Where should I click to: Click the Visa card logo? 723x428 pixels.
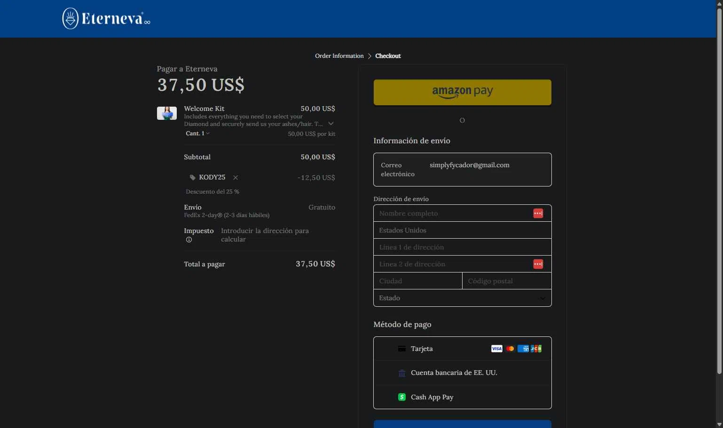pyautogui.click(x=497, y=349)
